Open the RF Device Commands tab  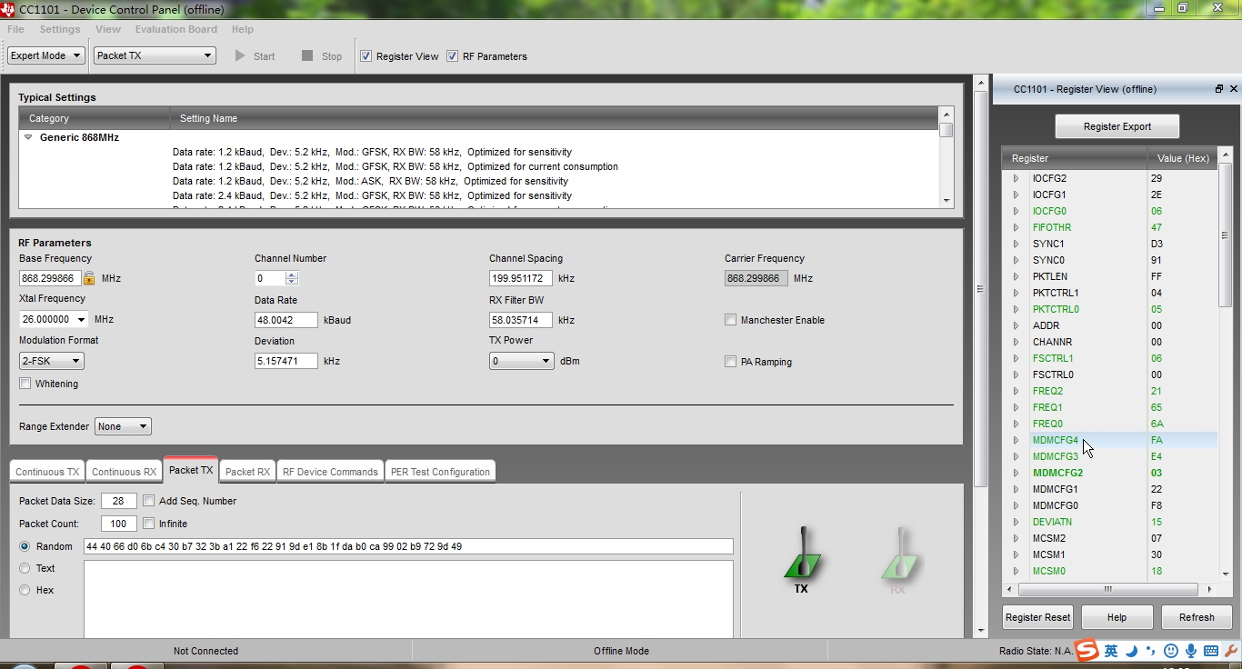[x=330, y=472]
